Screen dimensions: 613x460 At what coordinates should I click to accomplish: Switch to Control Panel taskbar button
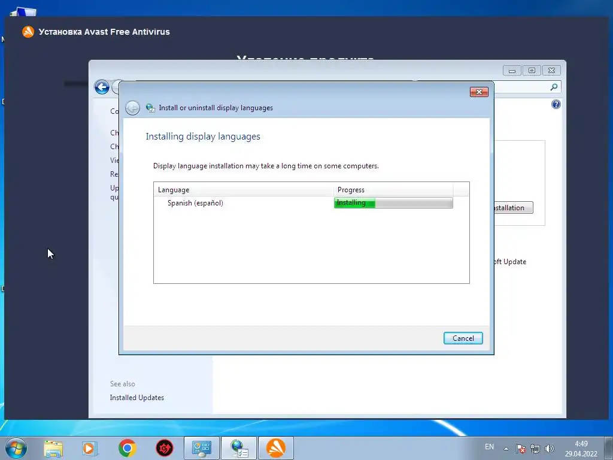pos(201,448)
